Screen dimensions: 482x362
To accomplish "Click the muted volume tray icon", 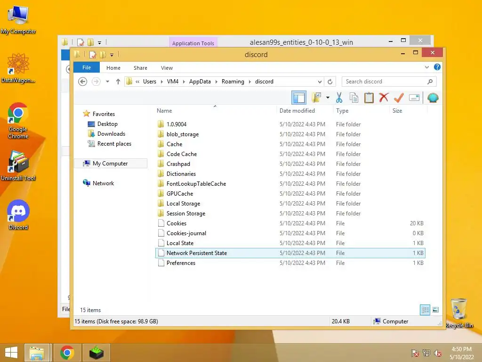I will tap(438, 353).
